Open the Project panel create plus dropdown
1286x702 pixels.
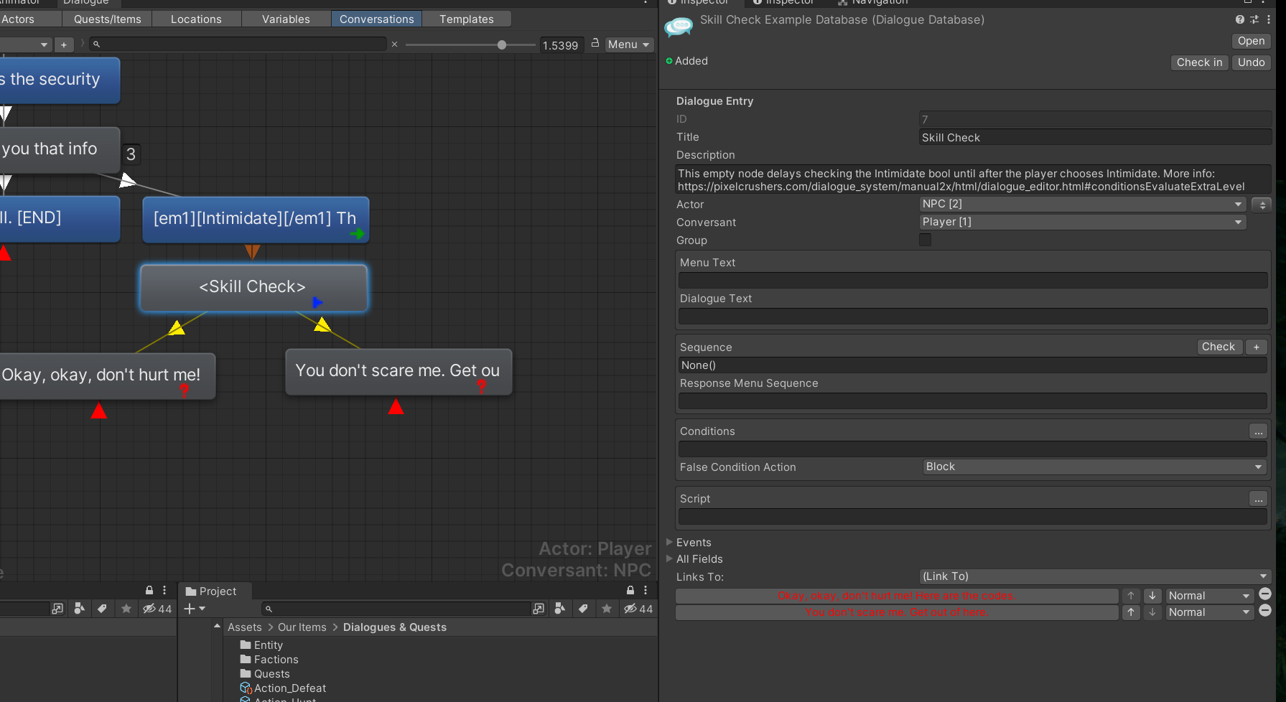(195, 609)
